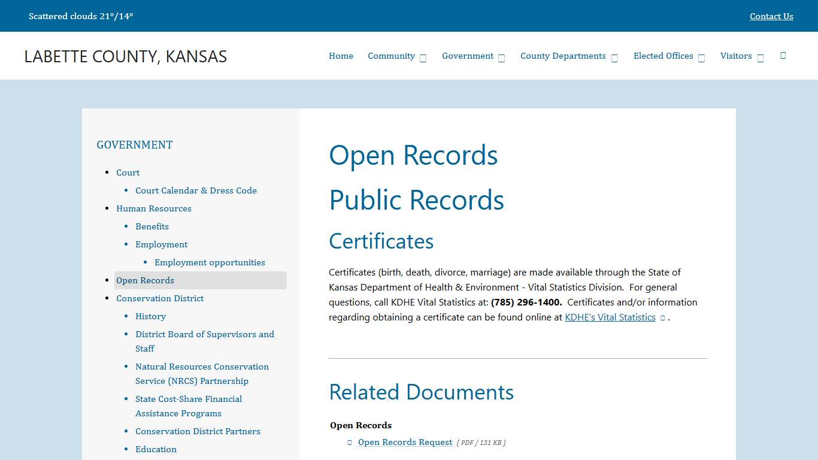Select Conservation District in the sidebar
This screenshot has width=818, height=460.
pos(160,298)
